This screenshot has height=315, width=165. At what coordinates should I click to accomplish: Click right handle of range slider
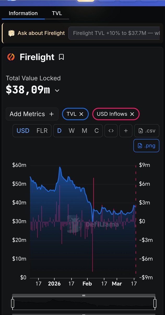point(155,303)
